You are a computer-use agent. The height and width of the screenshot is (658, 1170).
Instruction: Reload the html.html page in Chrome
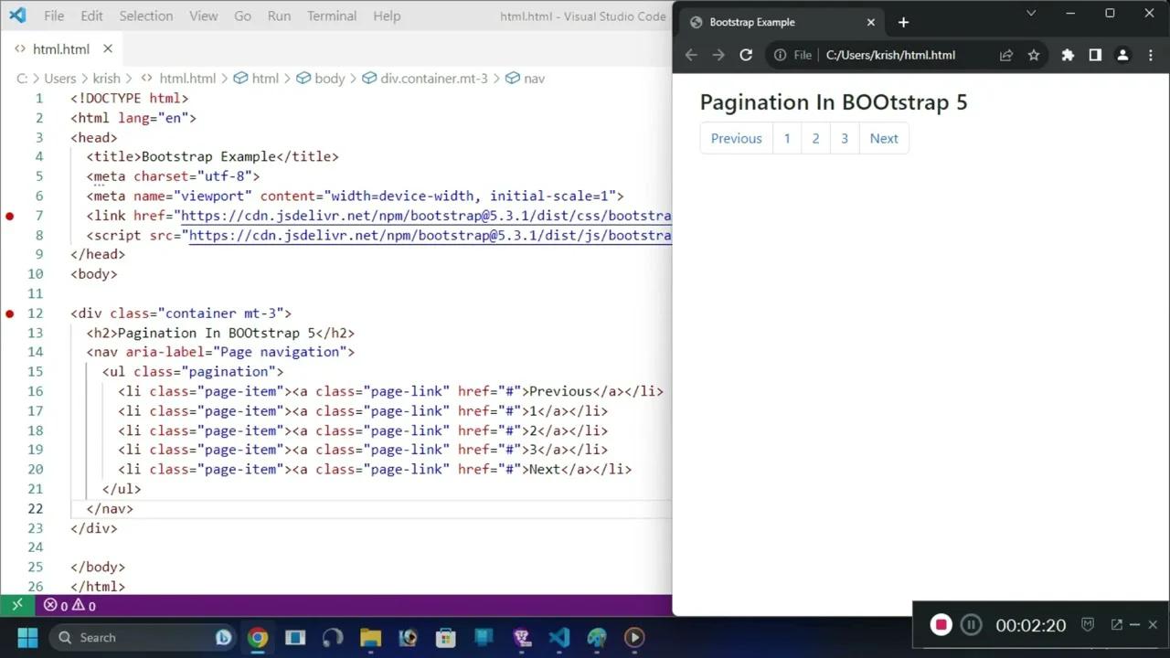[746, 55]
